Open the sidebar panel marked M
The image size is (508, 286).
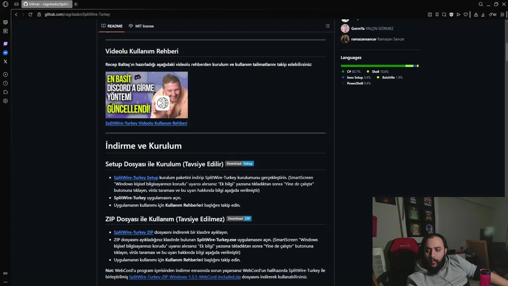click(5, 31)
